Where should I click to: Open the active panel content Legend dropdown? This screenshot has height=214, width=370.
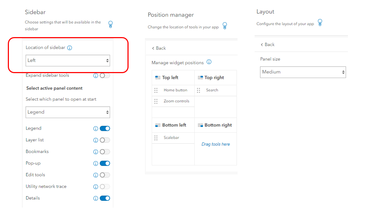pyautogui.click(x=68, y=112)
